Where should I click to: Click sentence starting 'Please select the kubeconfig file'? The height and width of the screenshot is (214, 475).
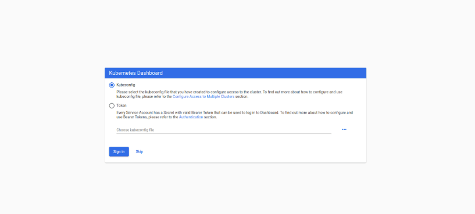click(x=229, y=92)
